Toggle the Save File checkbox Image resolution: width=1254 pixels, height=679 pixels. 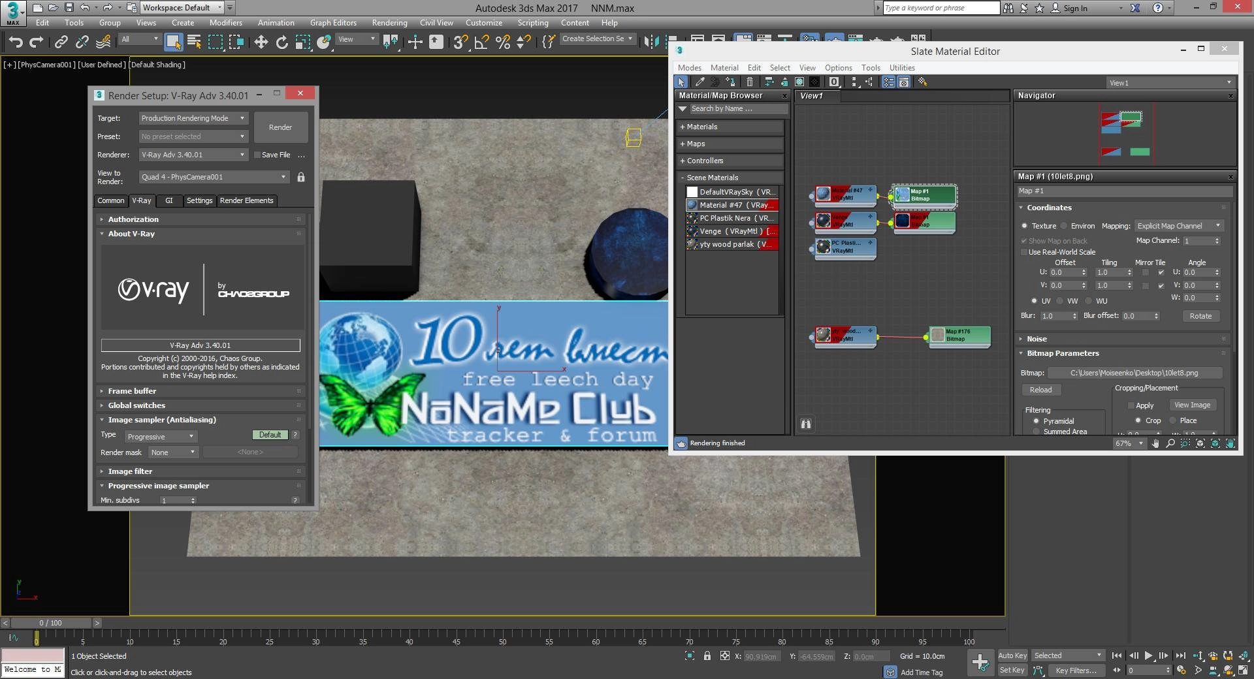(257, 155)
